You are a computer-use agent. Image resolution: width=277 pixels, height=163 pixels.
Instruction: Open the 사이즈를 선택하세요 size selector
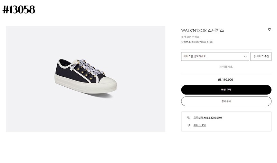point(213,56)
